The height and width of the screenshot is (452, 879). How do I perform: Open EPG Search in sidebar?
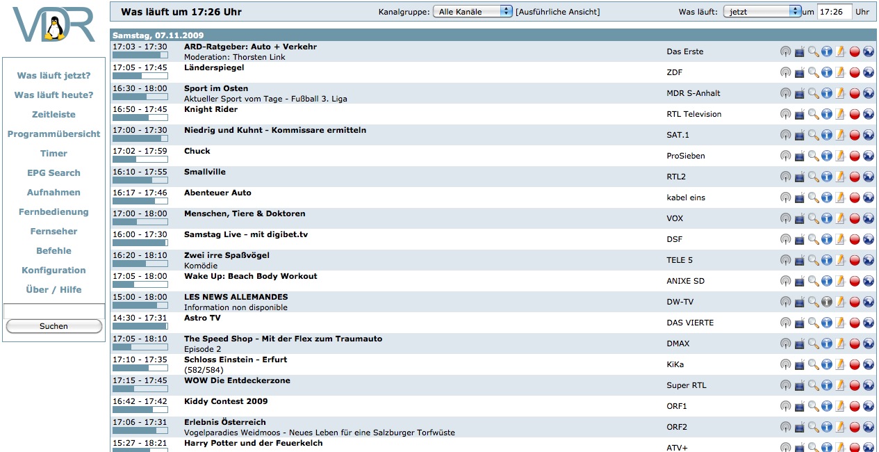[54, 172]
